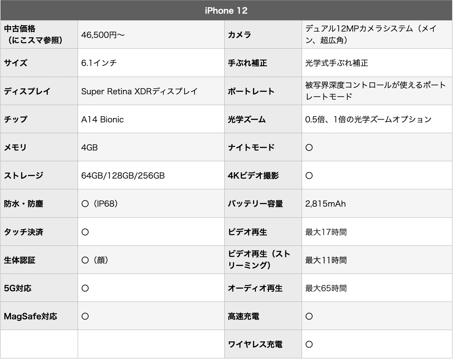Click the circle mark beside 5G対応
The width and height of the screenshot is (453, 359).
click(x=85, y=288)
